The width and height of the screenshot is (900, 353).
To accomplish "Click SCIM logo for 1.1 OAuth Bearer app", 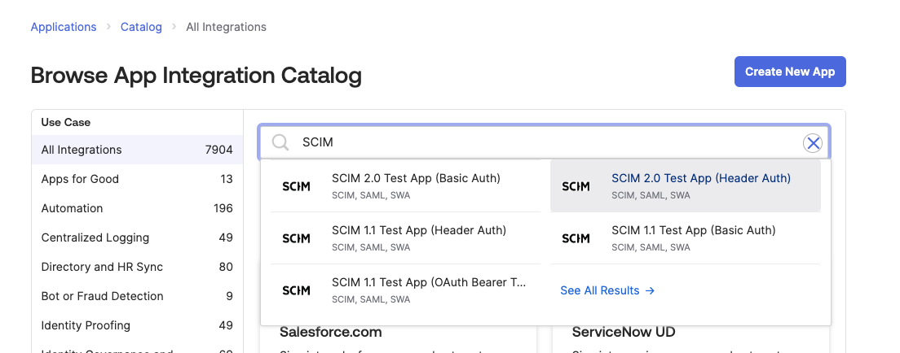I will pos(296,290).
